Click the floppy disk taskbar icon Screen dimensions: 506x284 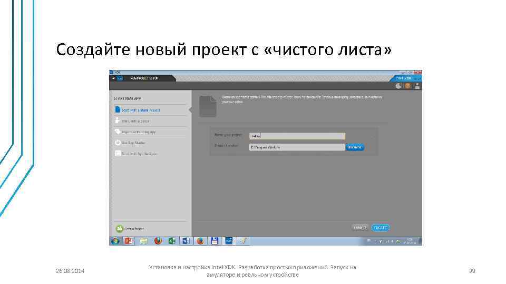point(215,241)
